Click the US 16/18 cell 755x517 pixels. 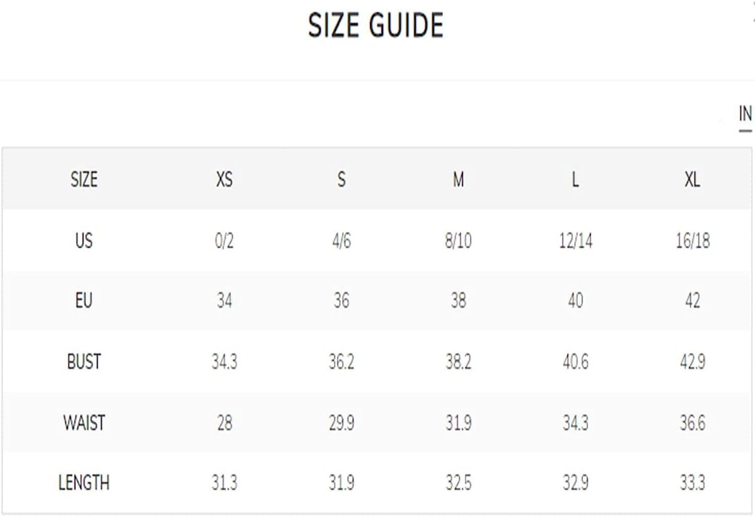pyautogui.click(x=693, y=241)
